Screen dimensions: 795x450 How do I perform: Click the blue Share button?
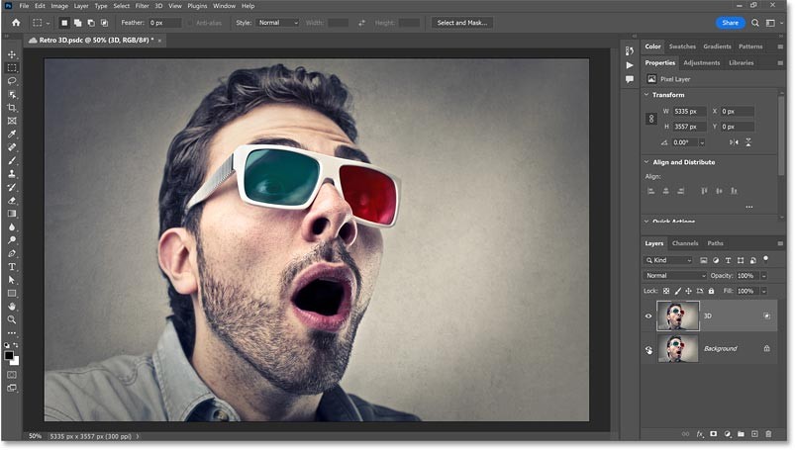click(x=730, y=22)
